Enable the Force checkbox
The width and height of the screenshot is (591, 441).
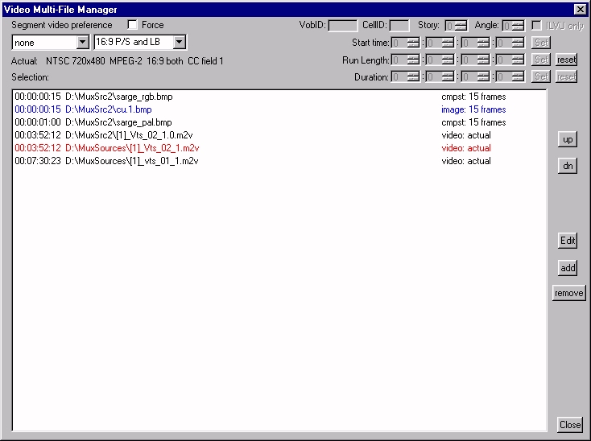pyautogui.click(x=133, y=25)
